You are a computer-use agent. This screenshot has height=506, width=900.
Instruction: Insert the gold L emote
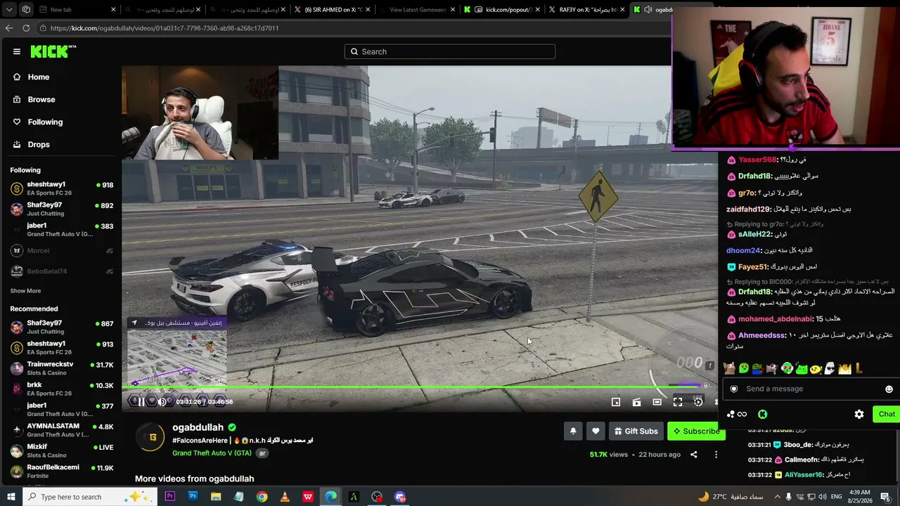point(859,368)
